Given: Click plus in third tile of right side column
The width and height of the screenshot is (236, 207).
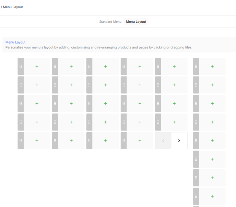Looking at the screenshot, I should pos(212,103).
